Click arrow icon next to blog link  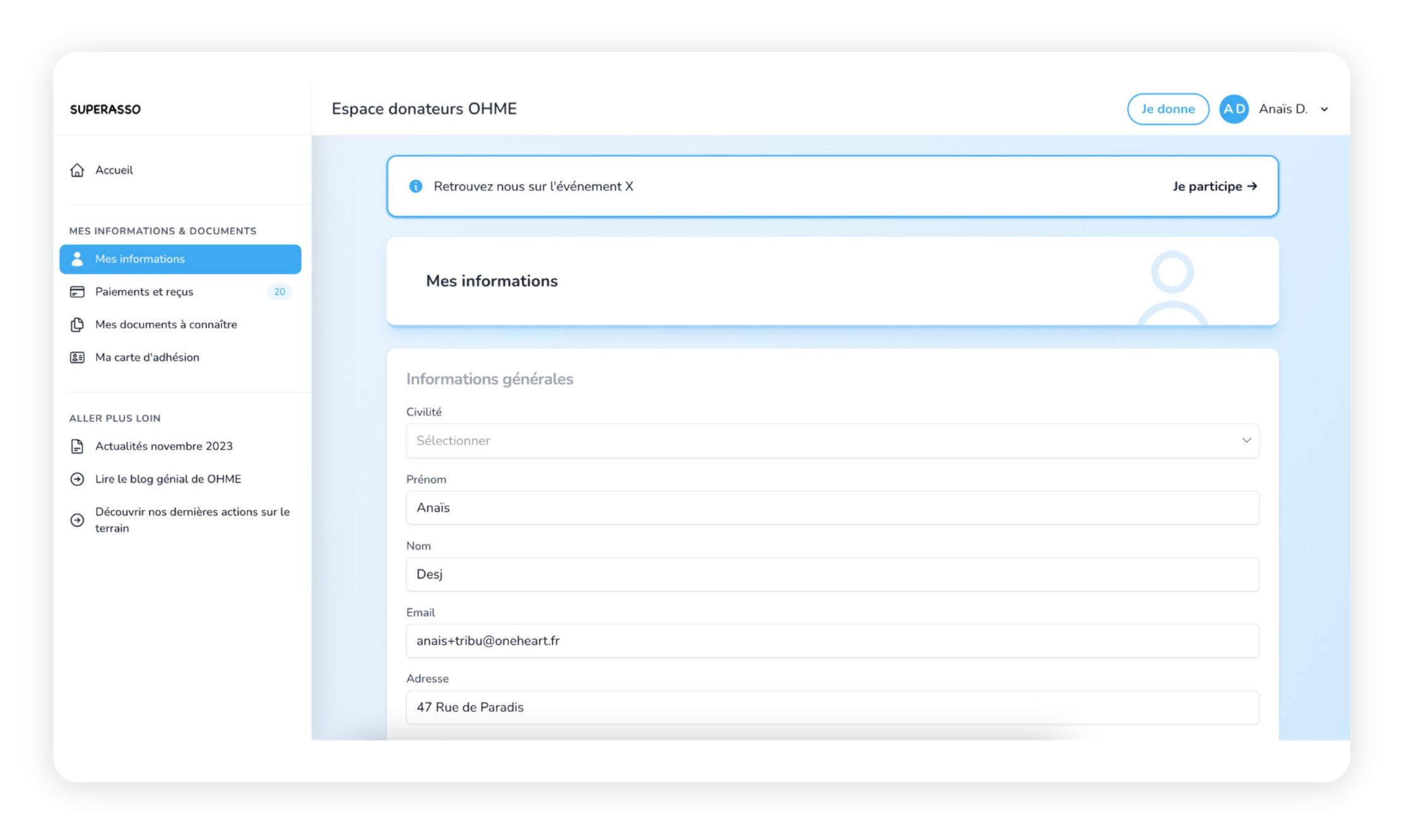click(x=77, y=479)
